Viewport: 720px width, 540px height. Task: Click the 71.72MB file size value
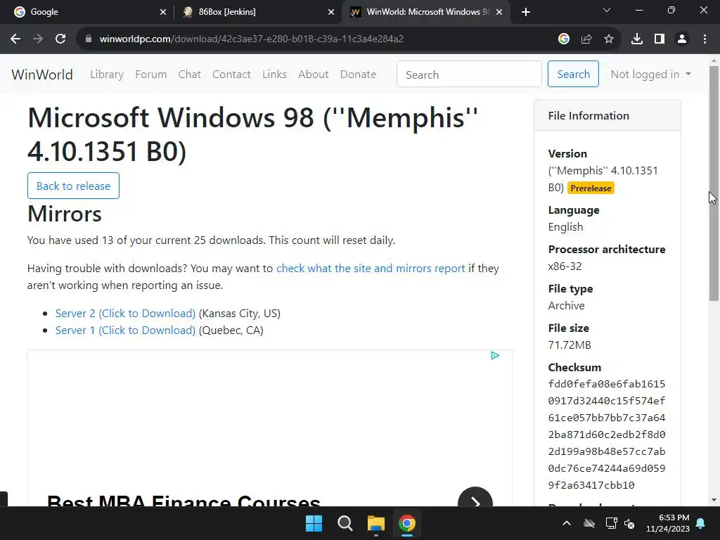[x=570, y=345]
